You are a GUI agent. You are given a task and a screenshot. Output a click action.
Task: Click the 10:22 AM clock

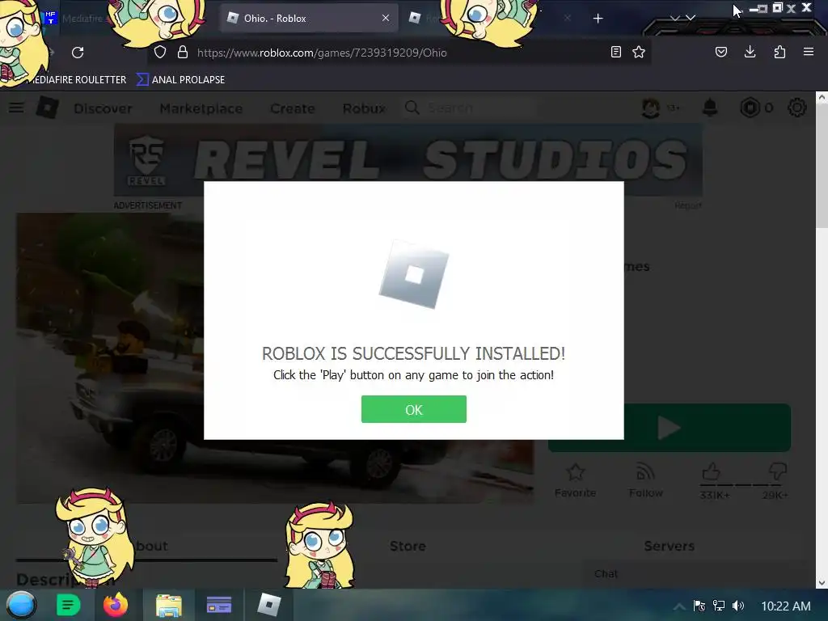(x=786, y=606)
